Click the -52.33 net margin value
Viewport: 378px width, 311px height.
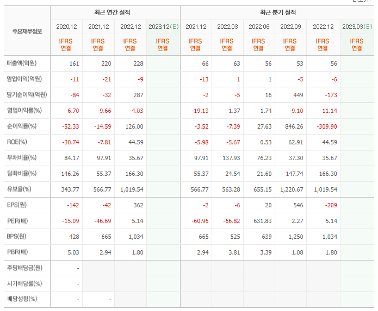70,127
